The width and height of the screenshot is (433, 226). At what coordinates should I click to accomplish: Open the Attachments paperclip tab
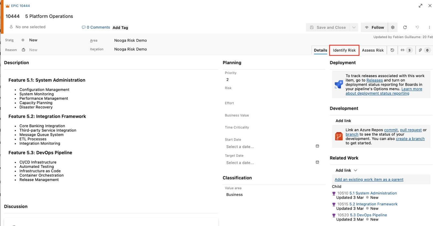pyautogui.click(x=424, y=50)
